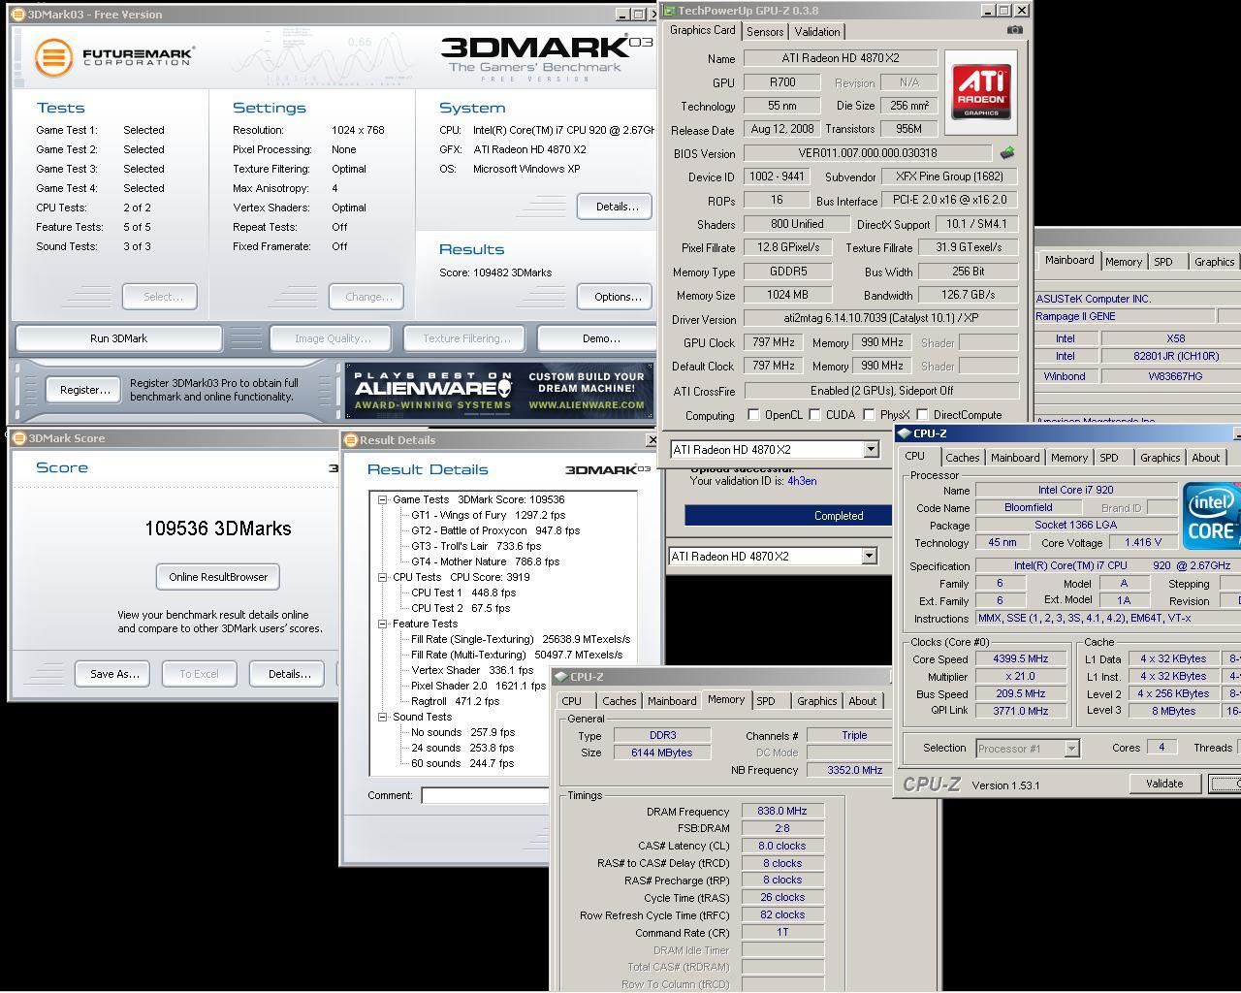Collapse the Game Tests tree node

tap(383, 499)
